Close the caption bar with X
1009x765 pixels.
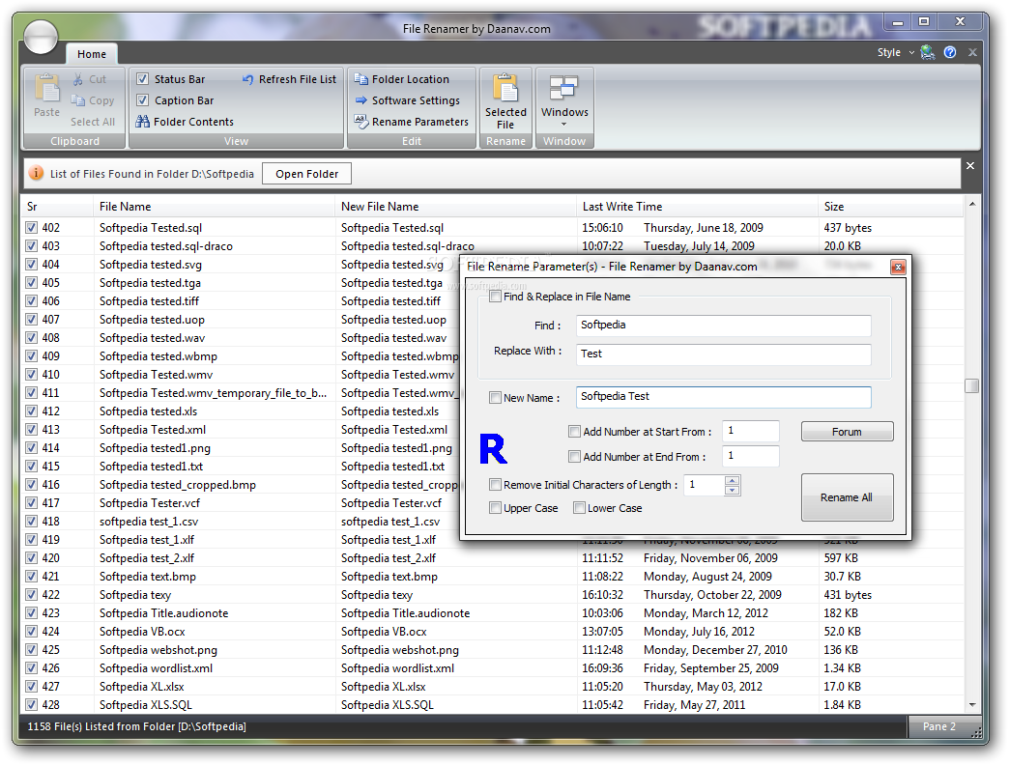[970, 166]
